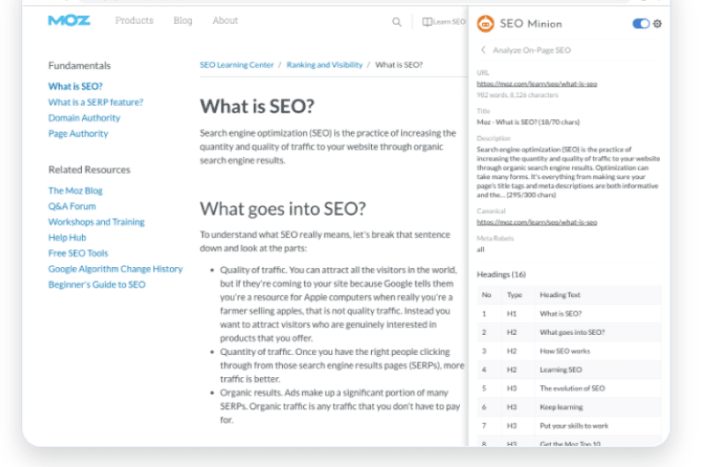
Task: Open Workshops and Training link
Action: coord(96,222)
